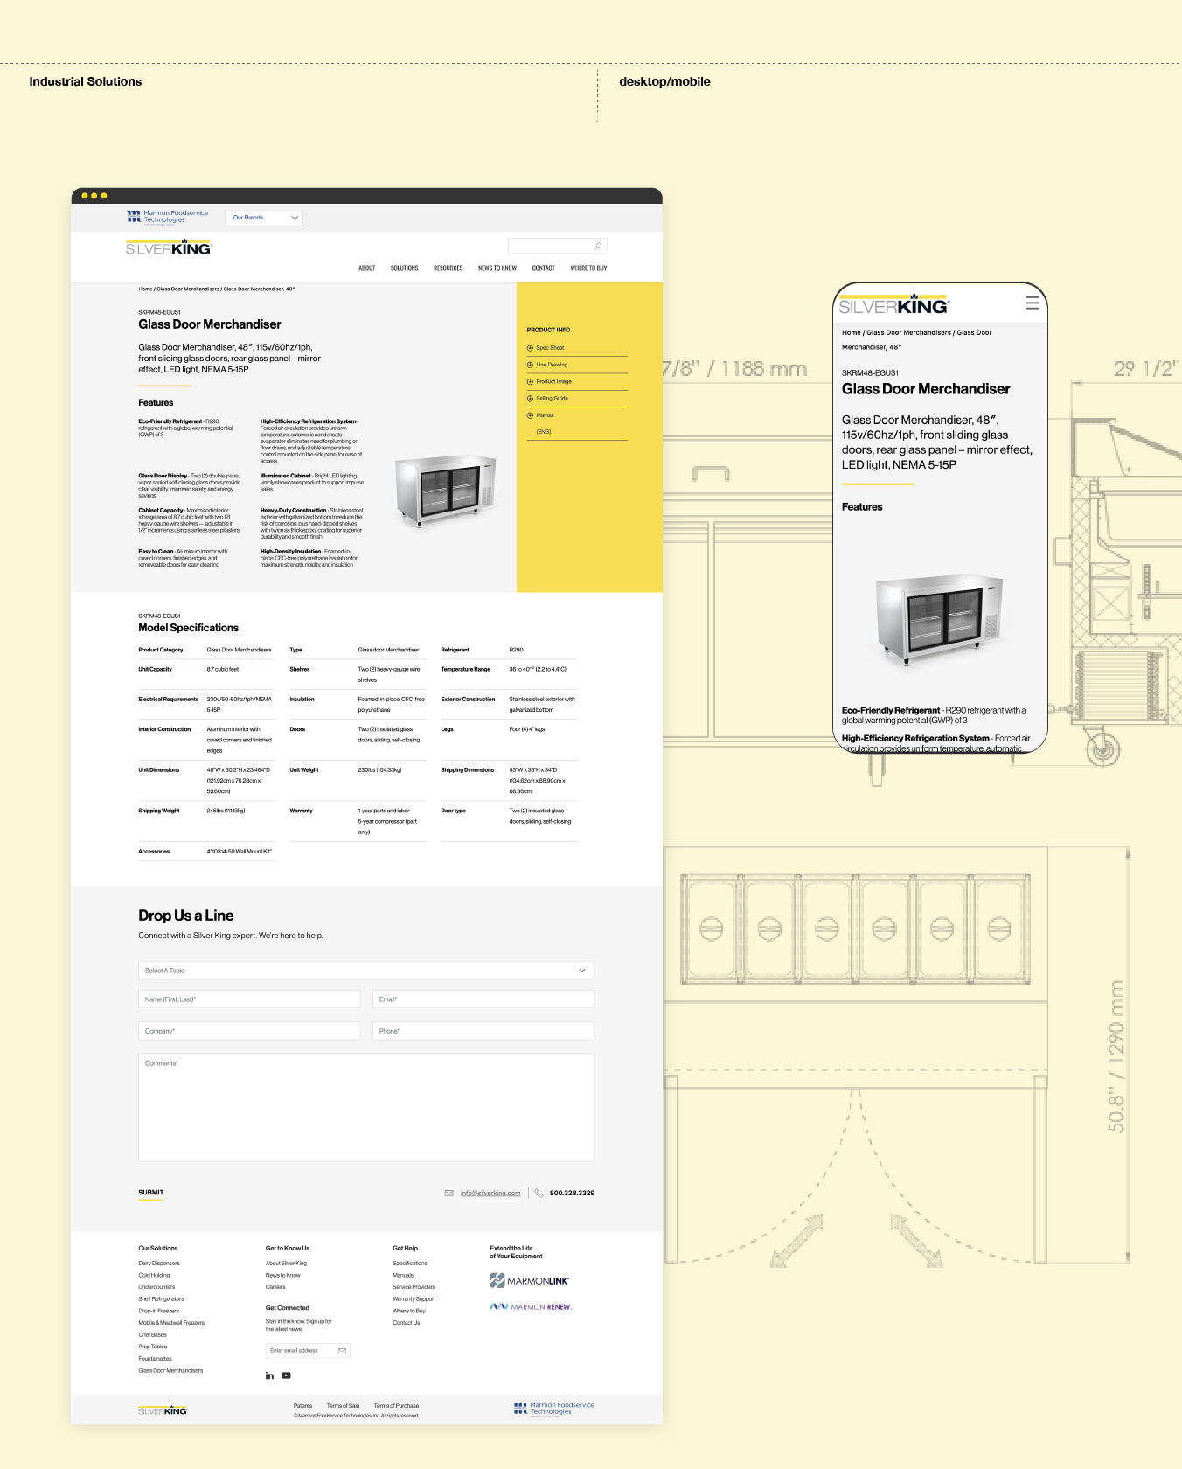Open the mobile hamburger menu
The image size is (1182, 1469).
[1032, 303]
